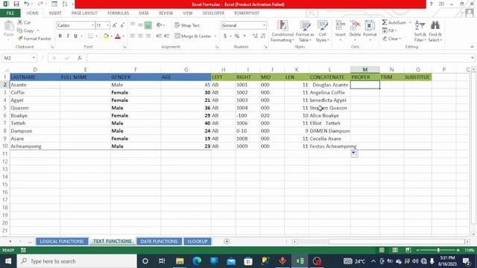477x268 pixels.
Task: Click the Copy button in Clipboard group
Action: [26, 31]
